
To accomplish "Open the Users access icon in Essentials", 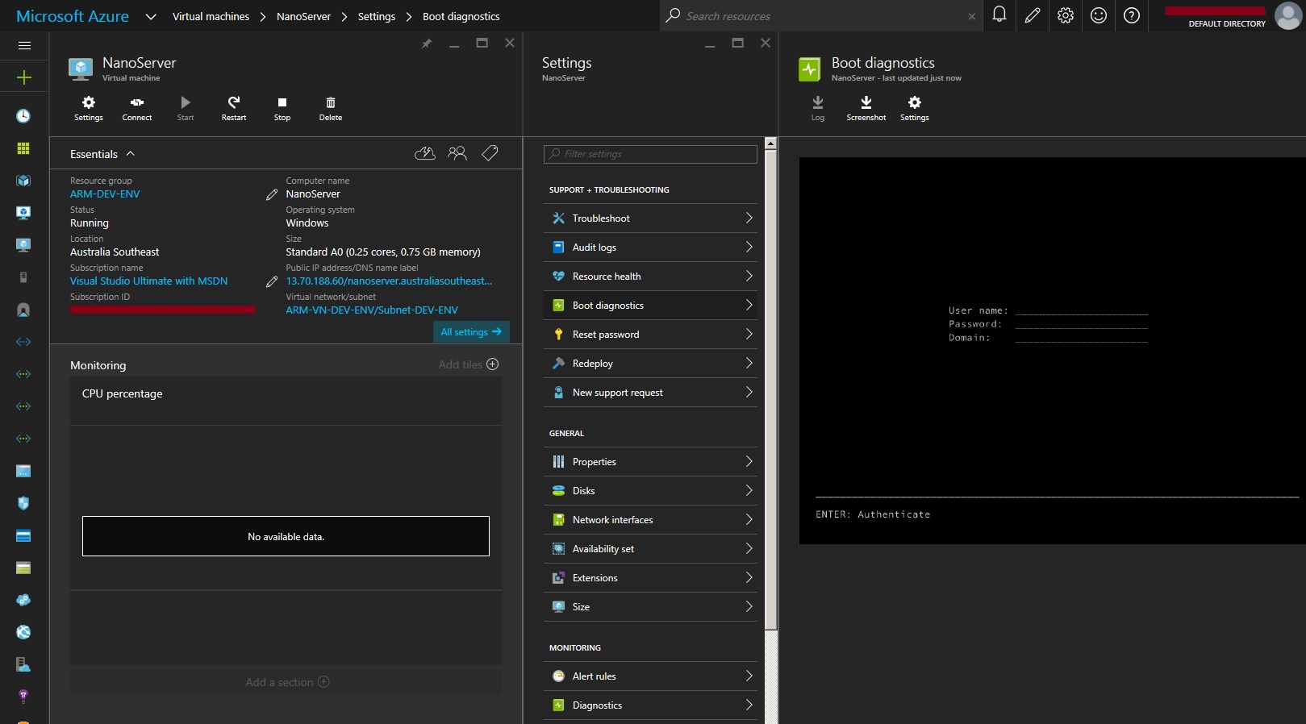I will click(x=457, y=153).
